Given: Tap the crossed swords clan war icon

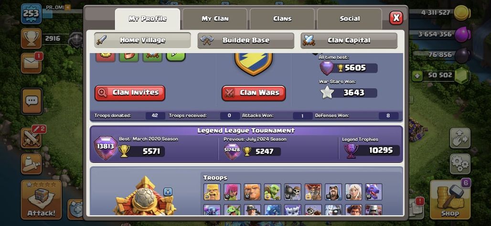Looking at the screenshot, I should [32, 138].
